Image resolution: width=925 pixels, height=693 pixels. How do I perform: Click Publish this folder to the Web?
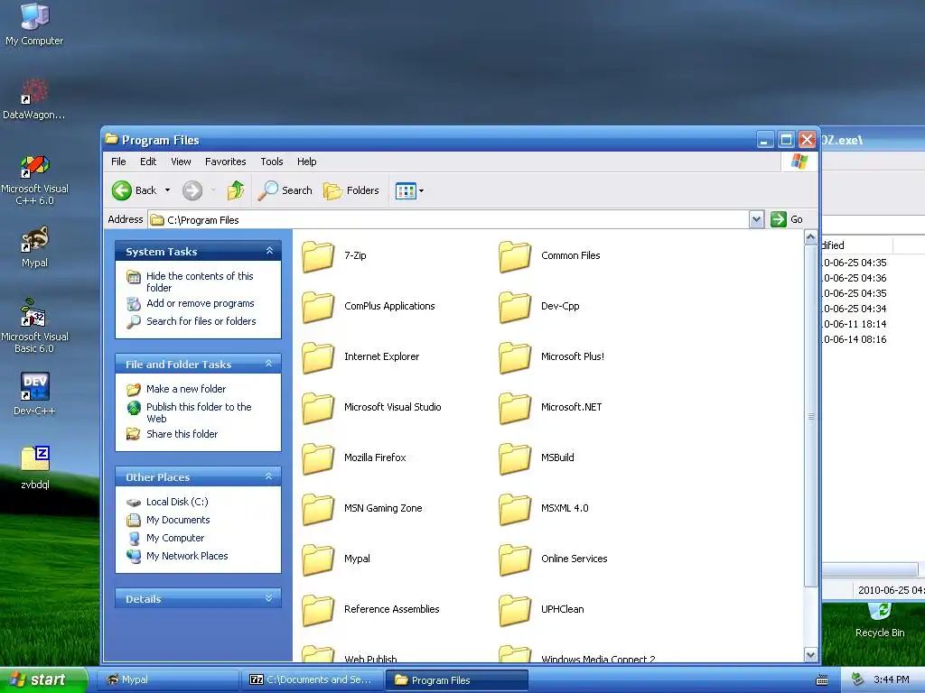199,412
